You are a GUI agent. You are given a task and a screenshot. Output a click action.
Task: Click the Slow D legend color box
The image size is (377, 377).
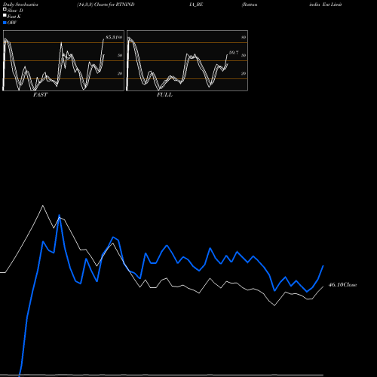pyautogui.click(x=5, y=10)
